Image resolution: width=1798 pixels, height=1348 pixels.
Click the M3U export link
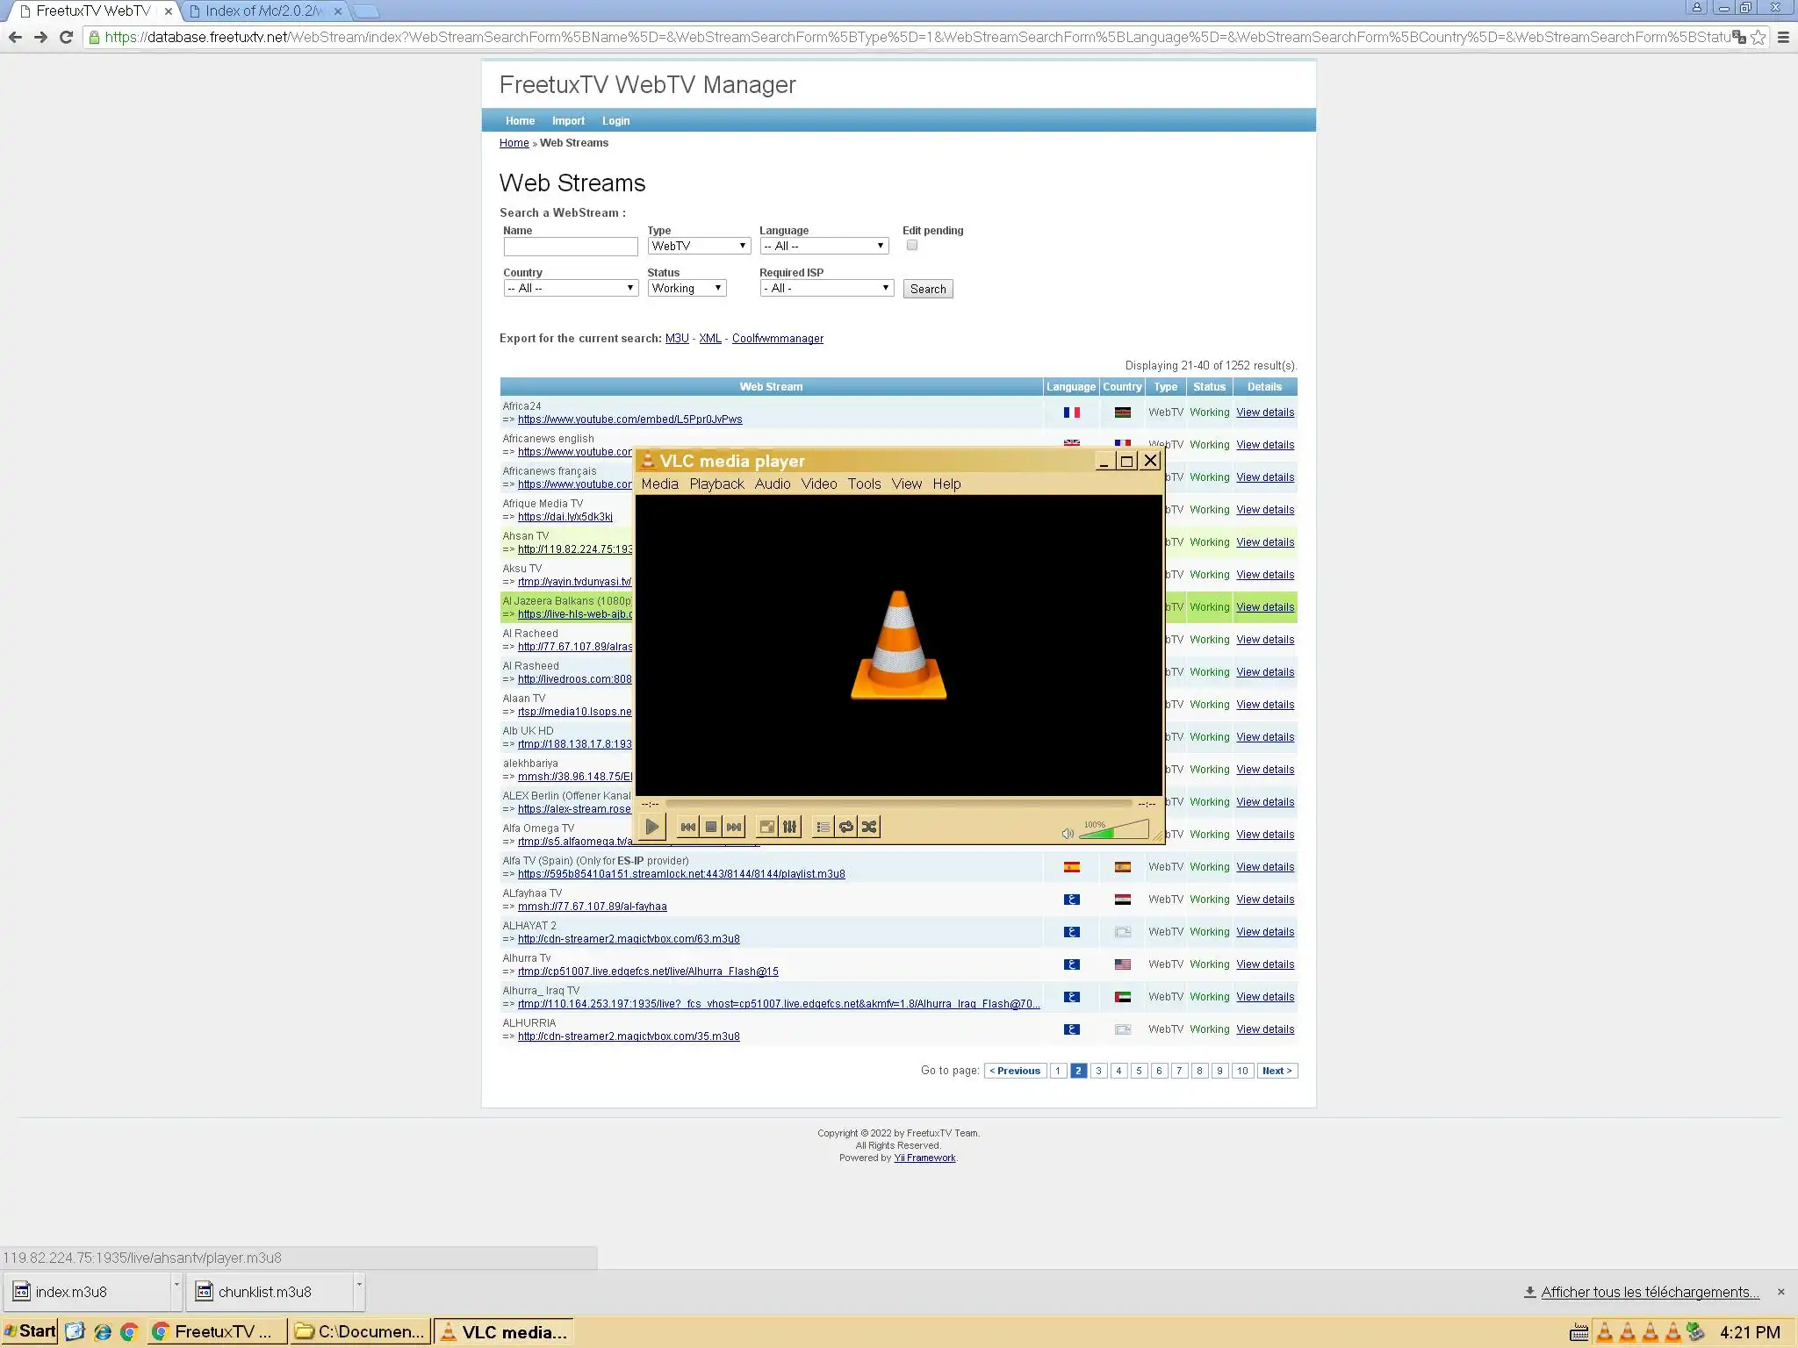coord(677,339)
